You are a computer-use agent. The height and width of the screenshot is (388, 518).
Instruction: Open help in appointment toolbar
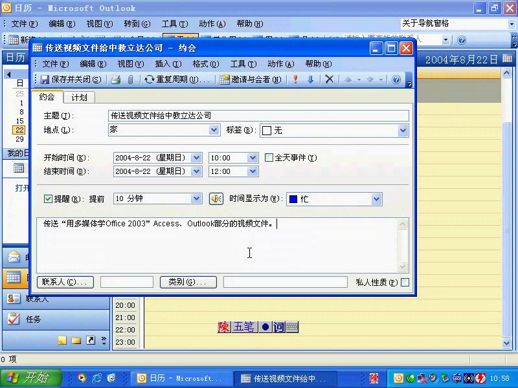(x=396, y=80)
